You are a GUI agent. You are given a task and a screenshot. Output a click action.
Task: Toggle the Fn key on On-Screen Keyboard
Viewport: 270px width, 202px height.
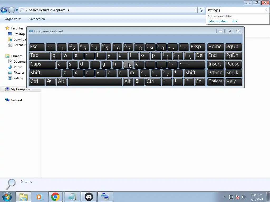[x=200, y=82]
